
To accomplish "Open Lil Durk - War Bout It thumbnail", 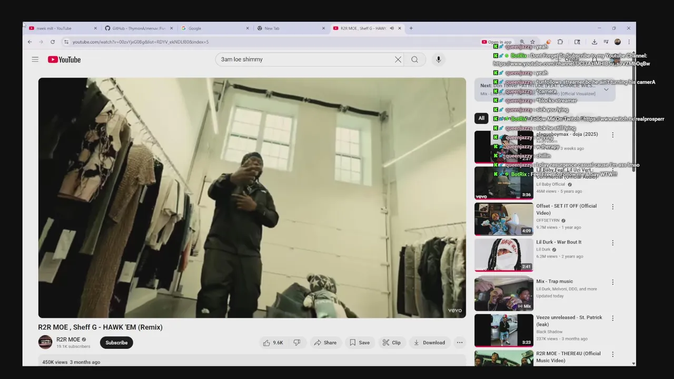I will 504,255.
